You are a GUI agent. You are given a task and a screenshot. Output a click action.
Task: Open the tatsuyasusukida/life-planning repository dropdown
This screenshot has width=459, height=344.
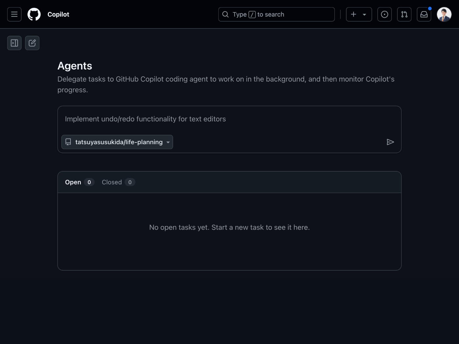click(117, 142)
